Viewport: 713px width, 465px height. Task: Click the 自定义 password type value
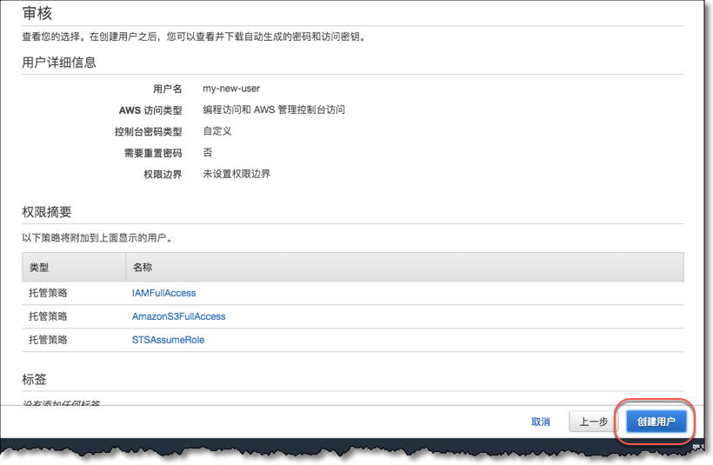coord(217,131)
